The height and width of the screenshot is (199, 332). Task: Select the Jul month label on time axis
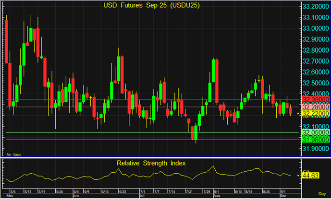click(x=142, y=196)
